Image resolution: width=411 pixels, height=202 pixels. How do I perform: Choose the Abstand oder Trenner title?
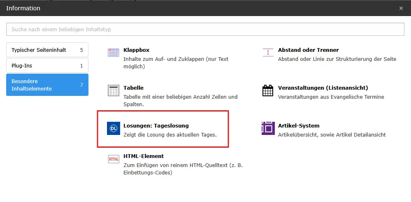point(308,50)
